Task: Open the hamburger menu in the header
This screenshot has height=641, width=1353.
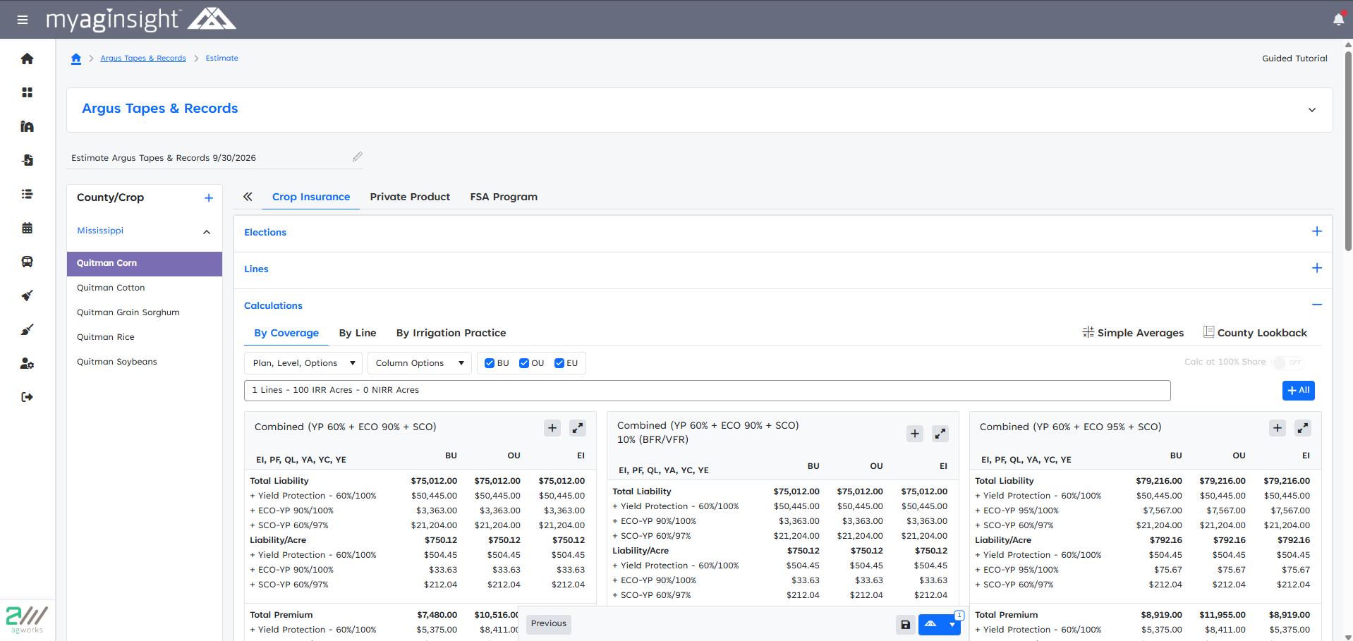Action: pos(23,20)
